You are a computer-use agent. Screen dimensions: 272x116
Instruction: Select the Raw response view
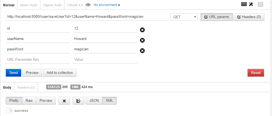(29, 101)
